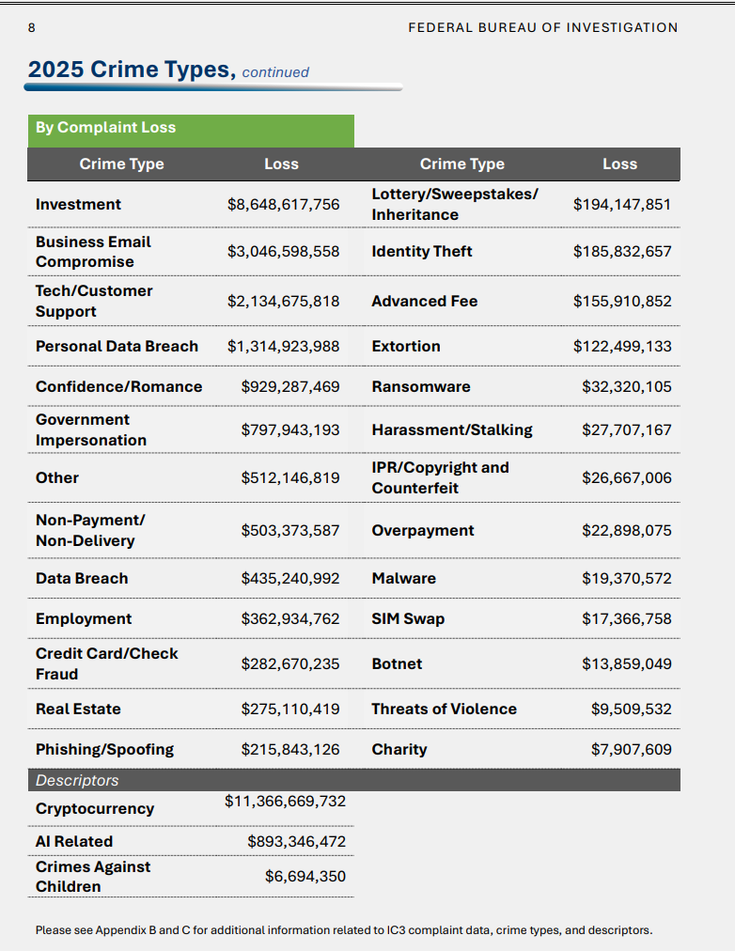Click the Descriptors section header bar

tap(354, 780)
